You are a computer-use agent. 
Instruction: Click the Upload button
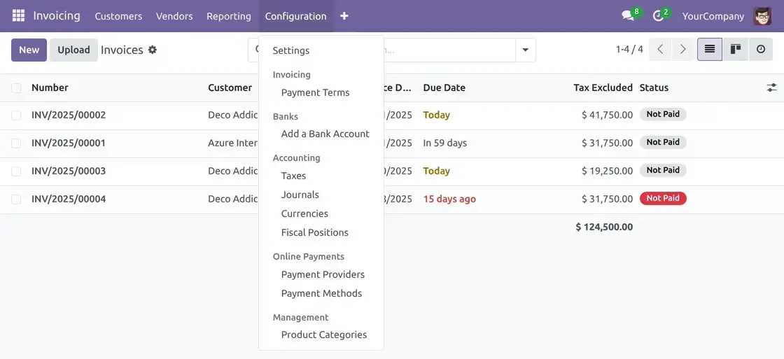73,50
